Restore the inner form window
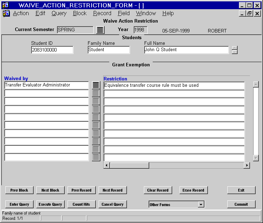This screenshot has width=263, height=223. (x=249, y=13)
